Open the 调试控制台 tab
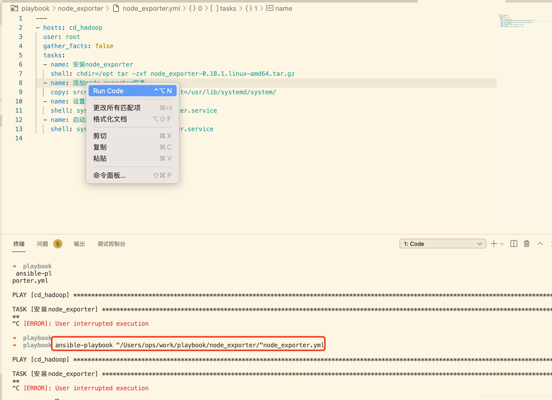The width and height of the screenshot is (552, 400). click(x=111, y=244)
